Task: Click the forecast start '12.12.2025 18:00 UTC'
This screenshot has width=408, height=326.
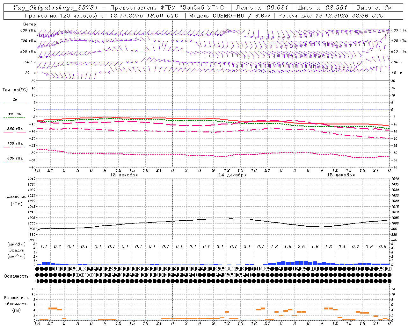Action: pyautogui.click(x=144, y=16)
